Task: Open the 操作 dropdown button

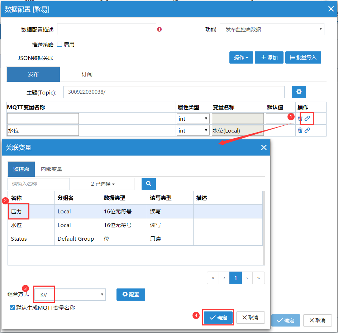Action: tap(241, 57)
